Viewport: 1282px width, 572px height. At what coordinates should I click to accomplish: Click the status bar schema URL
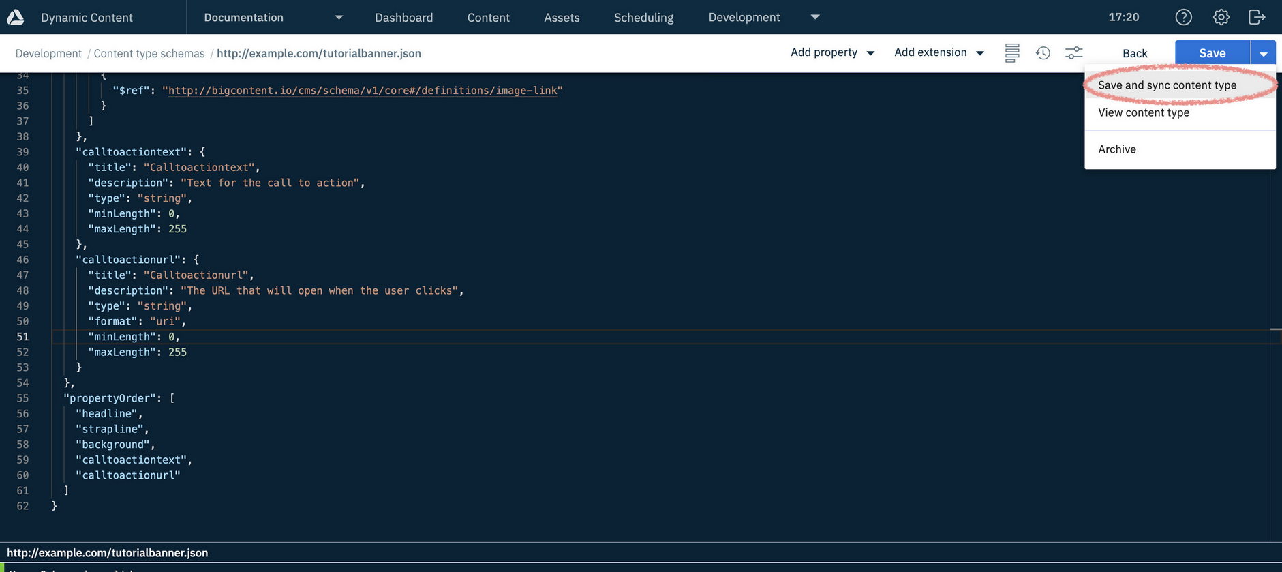pyautogui.click(x=108, y=553)
